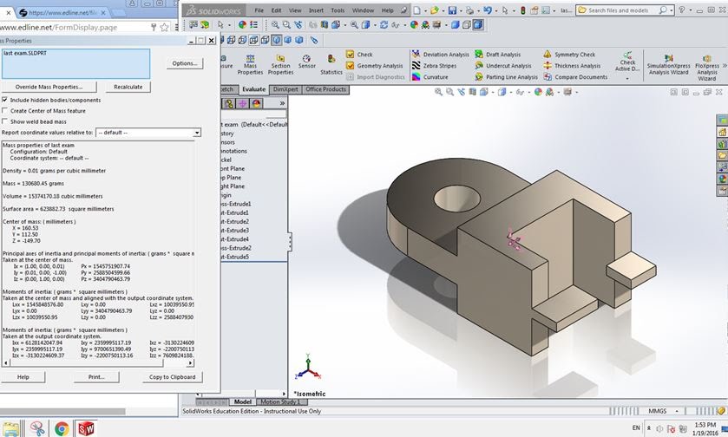Launch Geometry Analysis
Viewport: 728px width, 437px height.
(374, 66)
